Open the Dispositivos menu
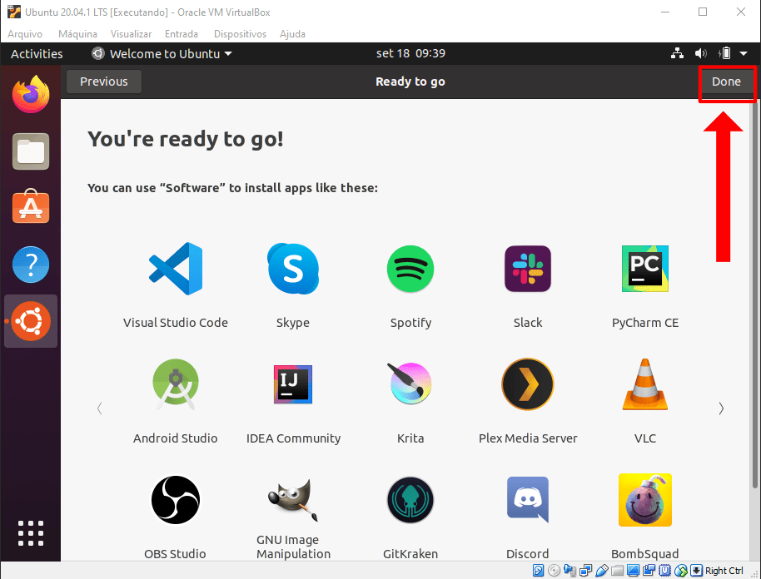 pos(240,34)
